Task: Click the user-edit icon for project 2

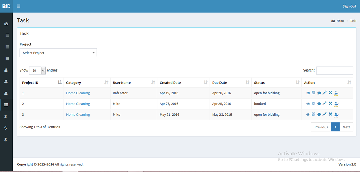Action: tap(336, 104)
